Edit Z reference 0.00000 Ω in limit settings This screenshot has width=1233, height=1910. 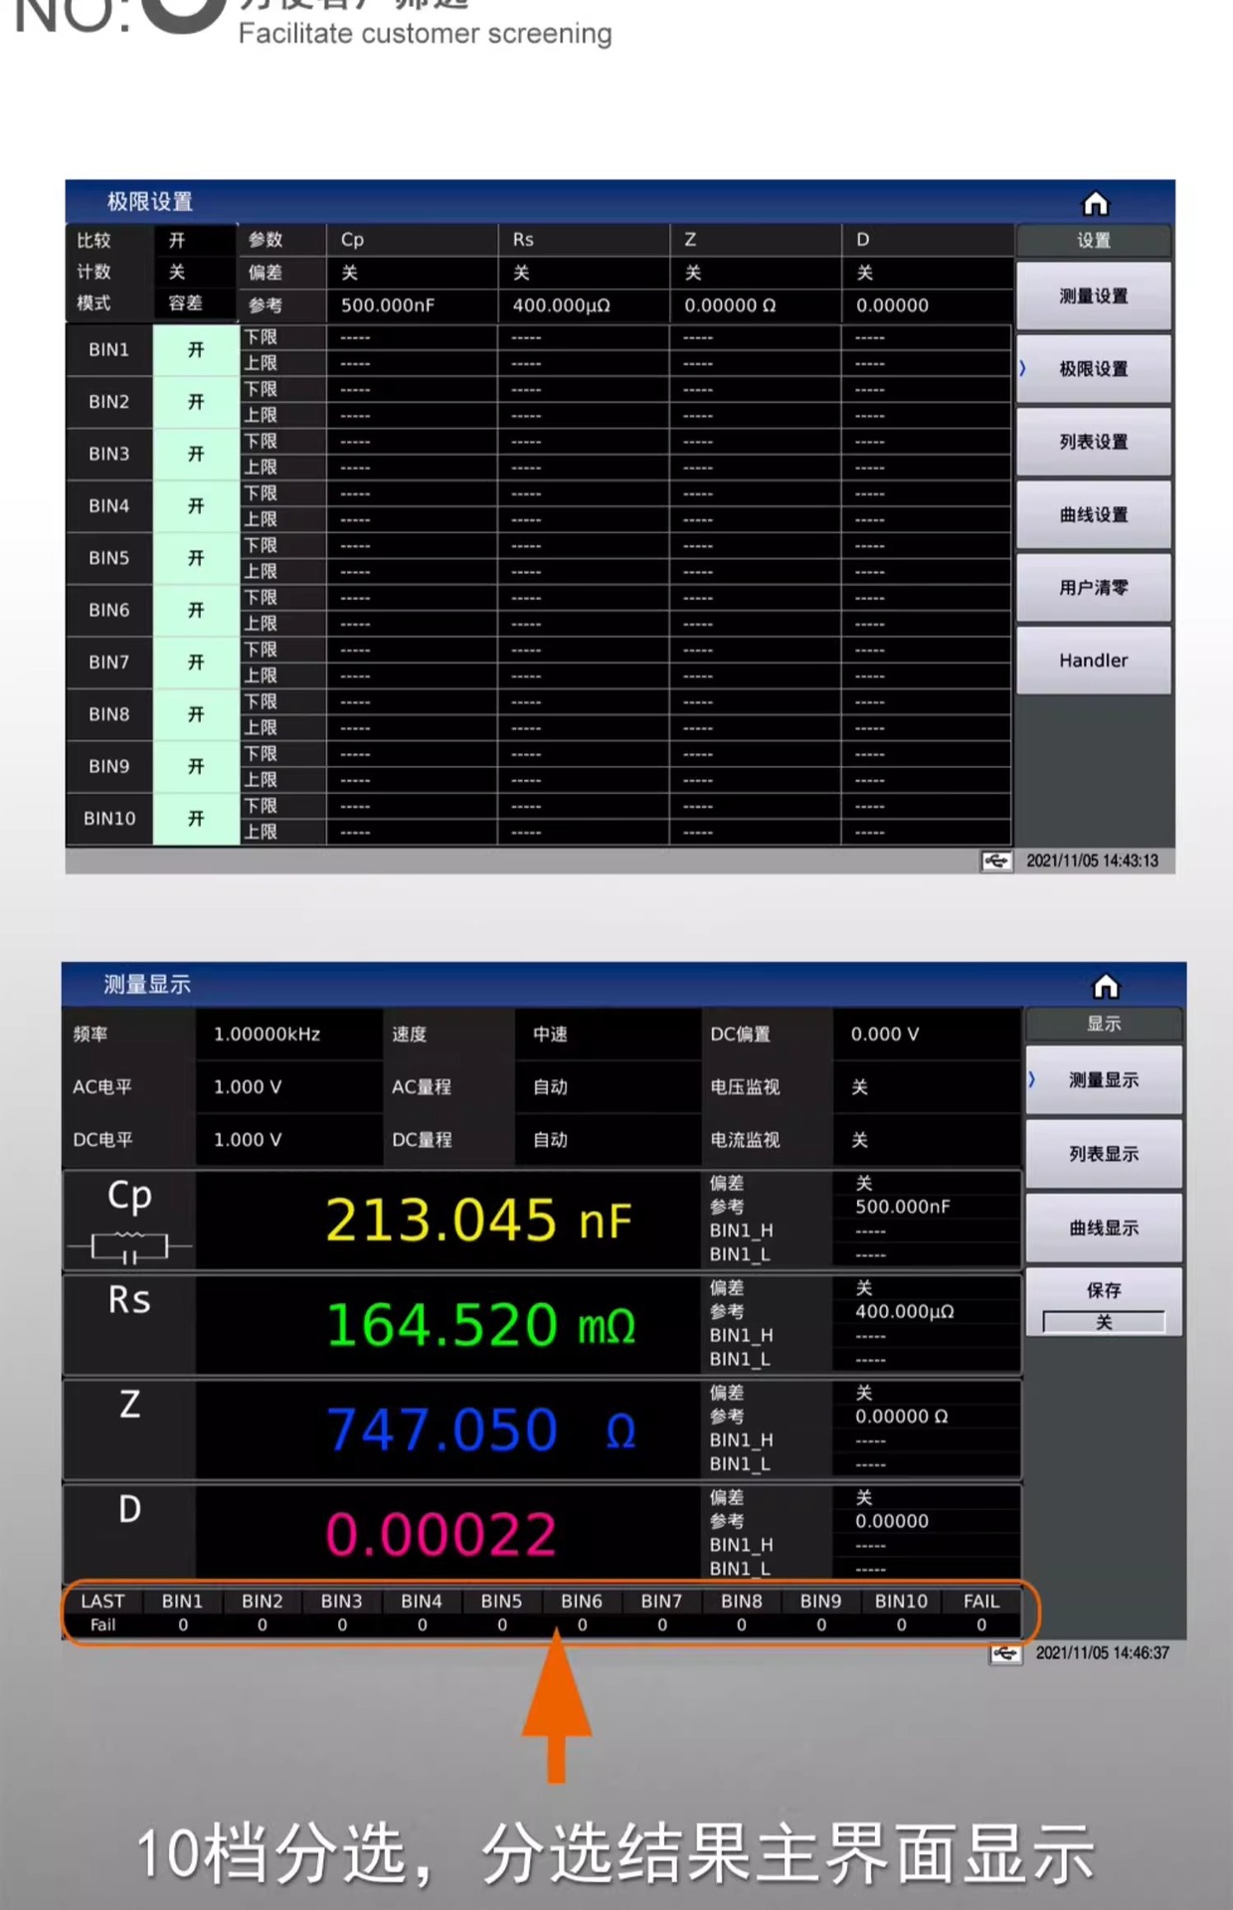(756, 305)
